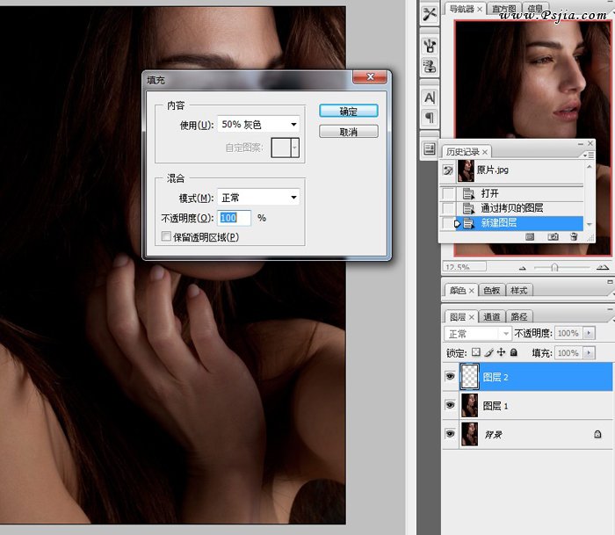Image resolution: width=615 pixels, height=535 pixels.
Task: Click the create new snapshot camera icon
Action: [553, 237]
